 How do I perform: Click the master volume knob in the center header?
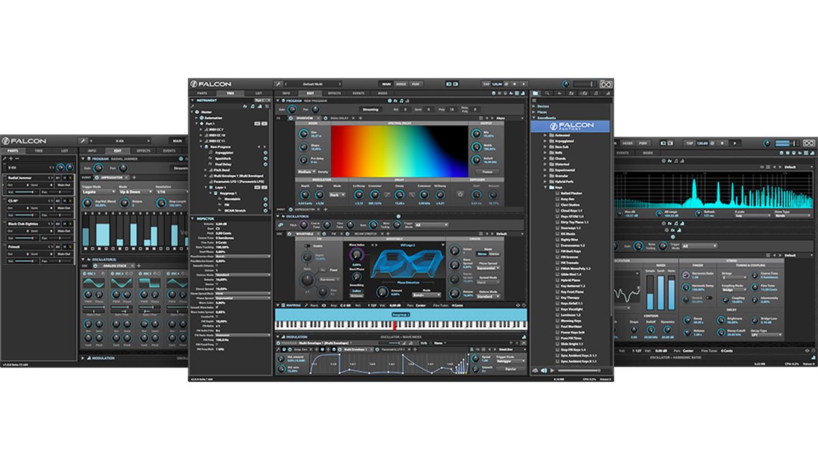(x=566, y=84)
